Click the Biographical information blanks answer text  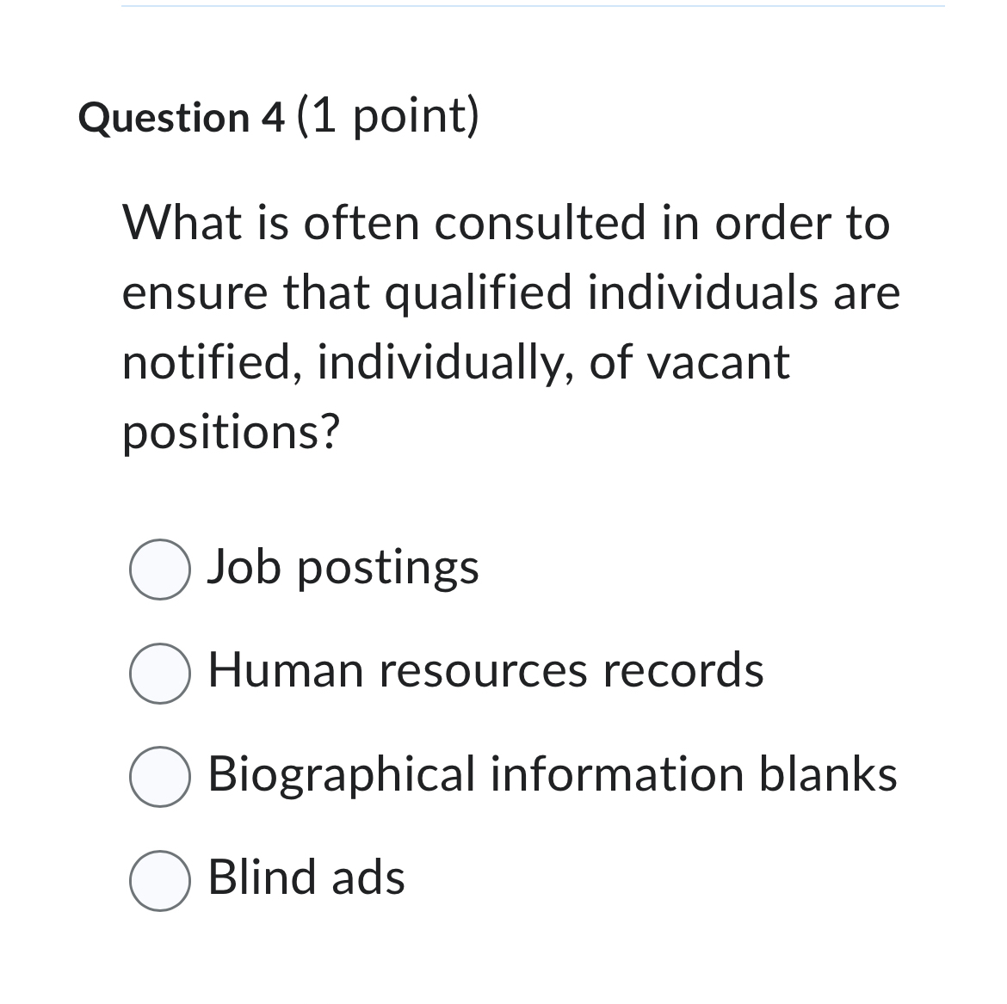click(x=552, y=775)
